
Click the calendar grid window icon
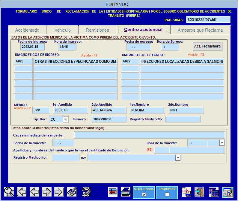coord(213,192)
